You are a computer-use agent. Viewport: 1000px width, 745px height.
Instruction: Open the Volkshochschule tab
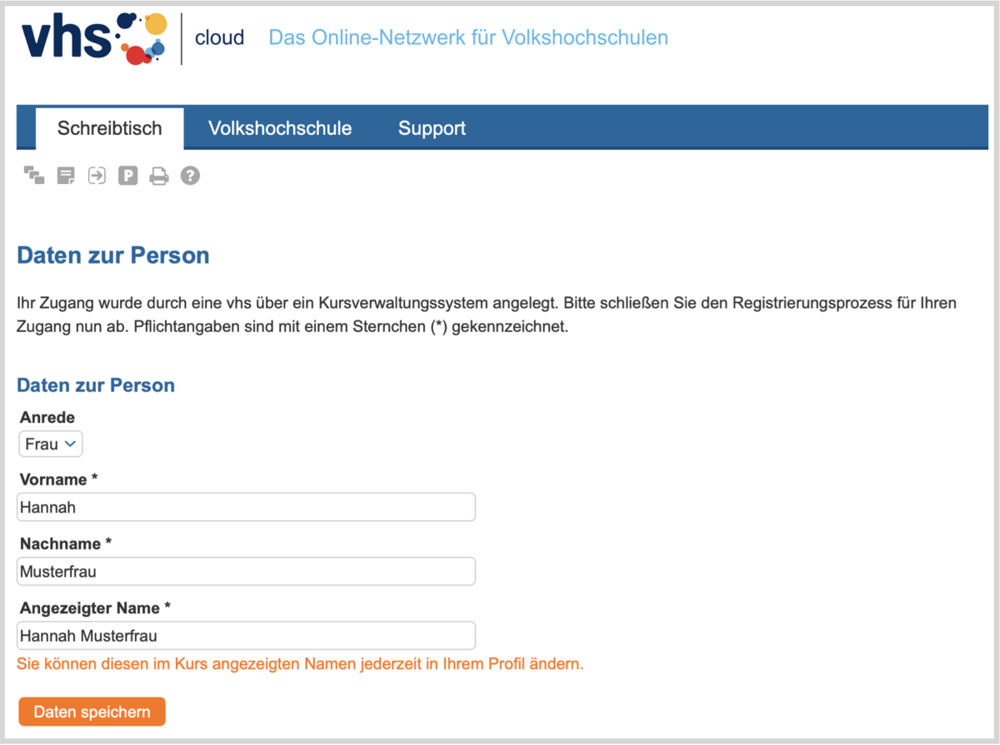click(280, 128)
